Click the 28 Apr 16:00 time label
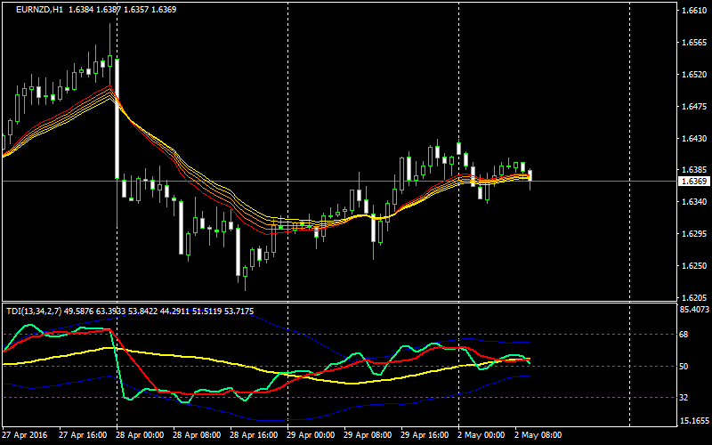 click(255, 435)
